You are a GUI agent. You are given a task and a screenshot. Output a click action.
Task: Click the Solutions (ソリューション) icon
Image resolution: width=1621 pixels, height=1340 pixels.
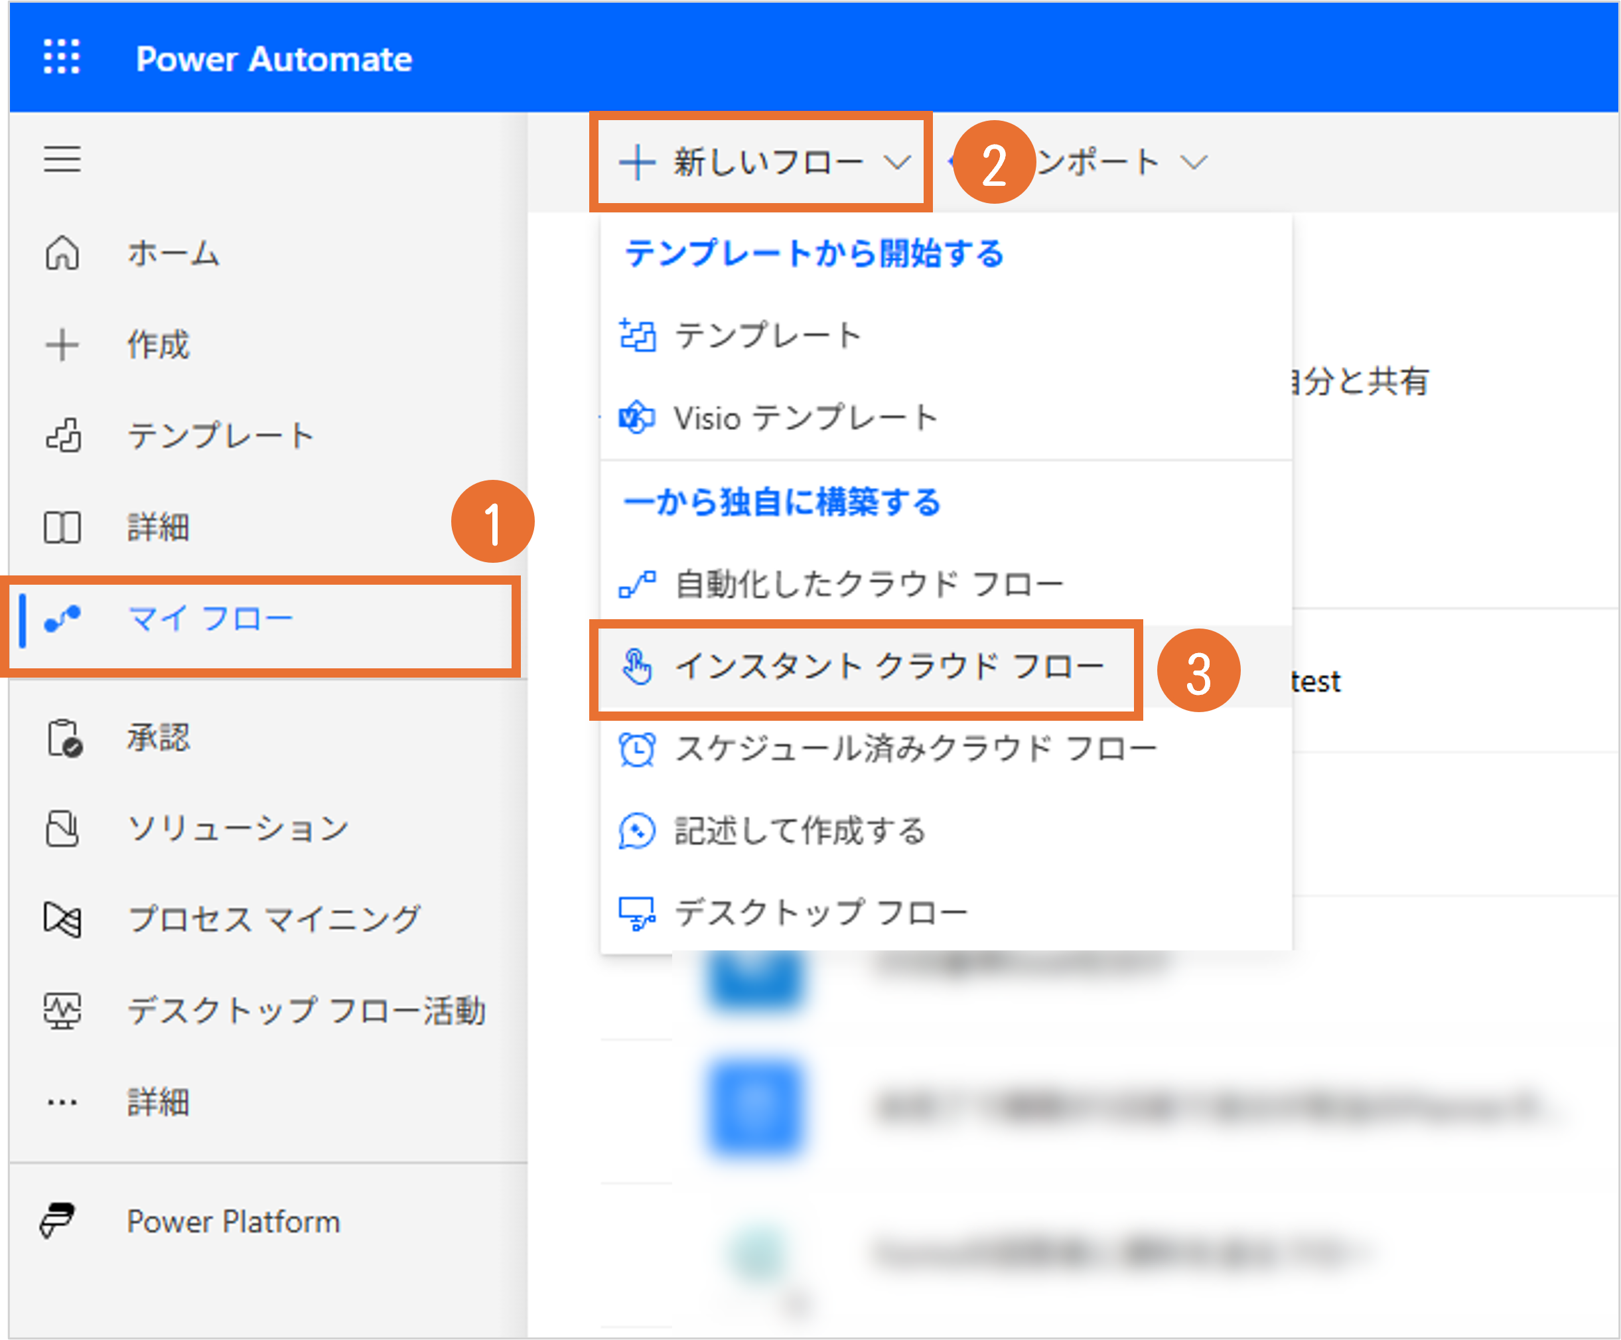(x=62, y=829)
